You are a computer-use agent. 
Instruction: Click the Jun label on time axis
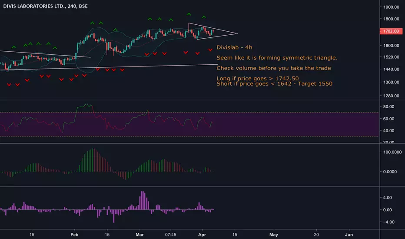349,235
